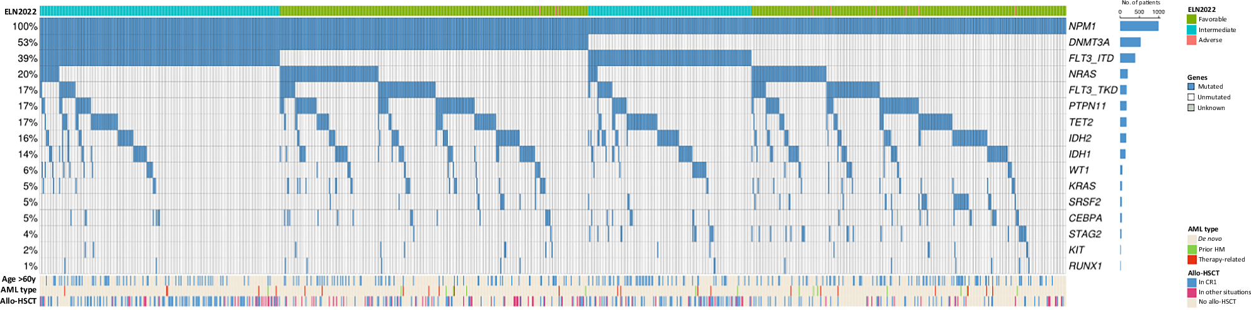The height and width of the screenshot is (310, 1251).
Task: Click the 100% frequency value
Action: [x=25, y=26]
